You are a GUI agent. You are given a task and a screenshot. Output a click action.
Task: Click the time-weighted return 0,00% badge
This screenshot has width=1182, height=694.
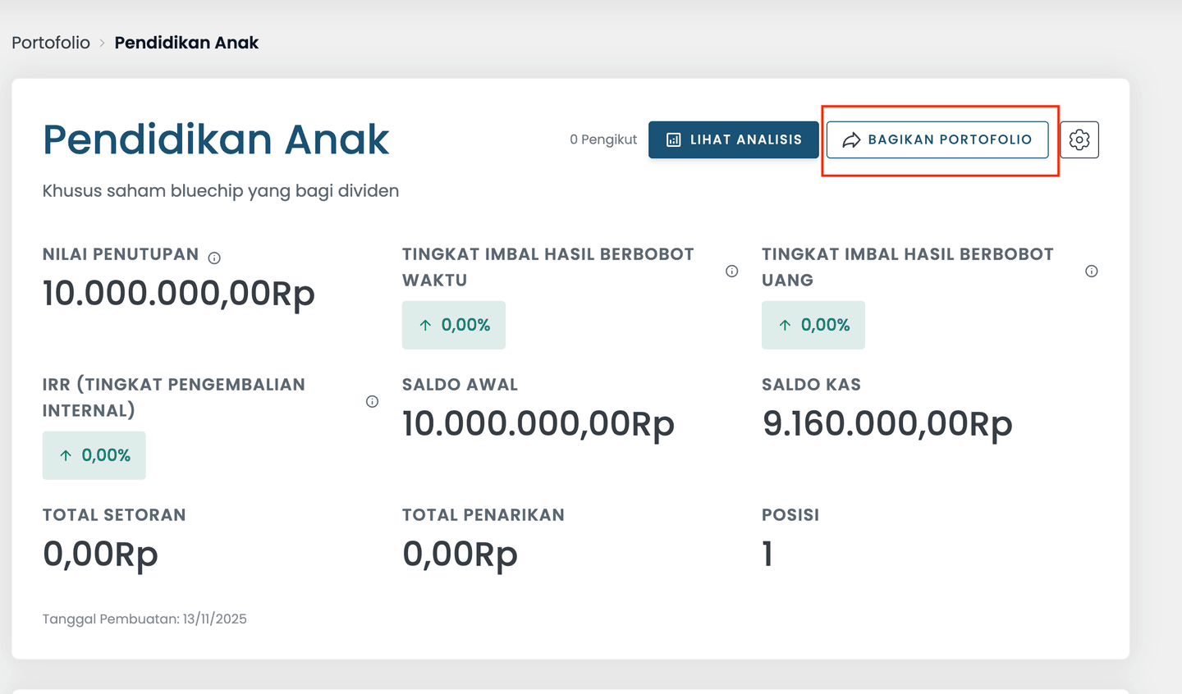(454, 325)
